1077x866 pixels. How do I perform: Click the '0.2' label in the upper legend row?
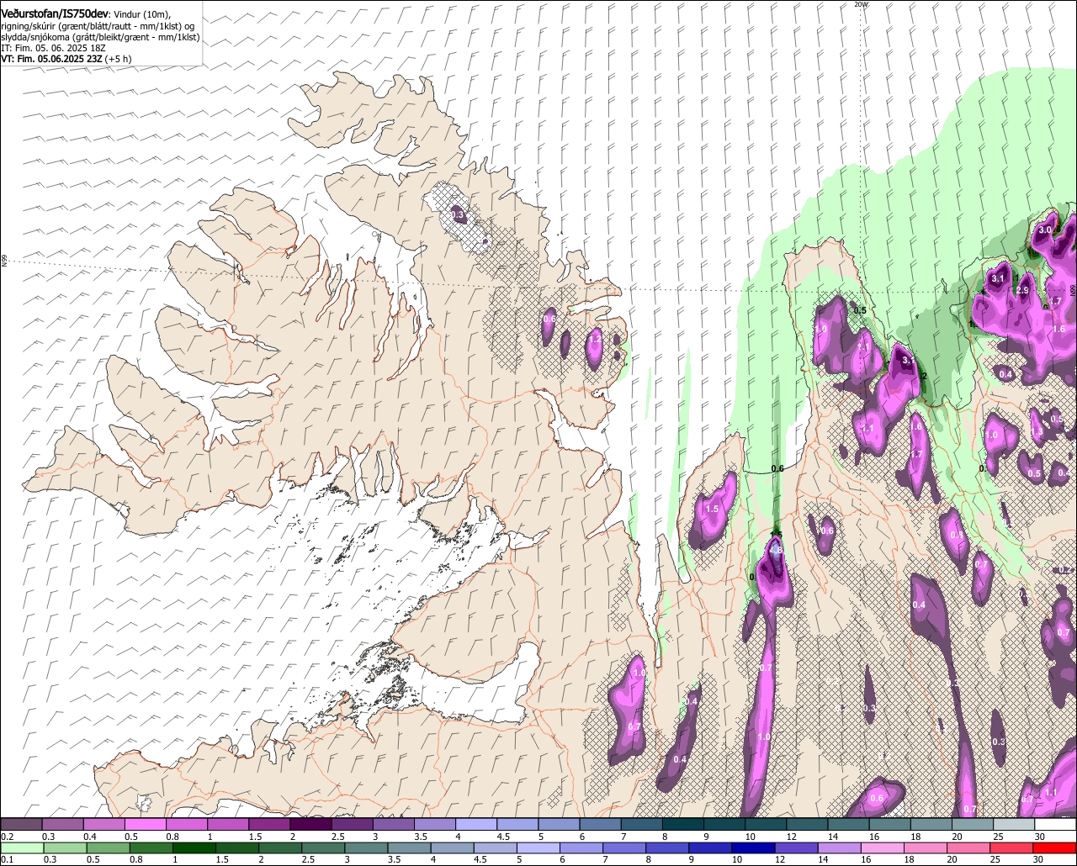7,835
